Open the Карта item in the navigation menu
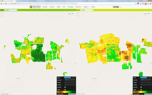 click(59, 7)
